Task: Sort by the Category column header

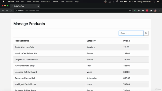Action: [x=91, y=41]
